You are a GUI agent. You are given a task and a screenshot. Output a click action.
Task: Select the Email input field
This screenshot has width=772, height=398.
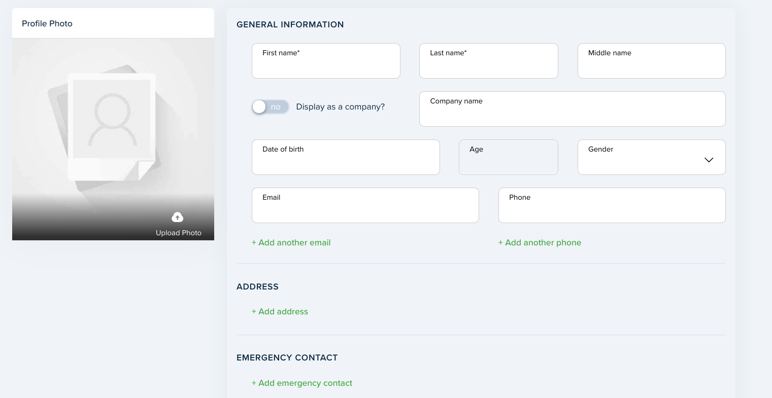tap(365, 205)
